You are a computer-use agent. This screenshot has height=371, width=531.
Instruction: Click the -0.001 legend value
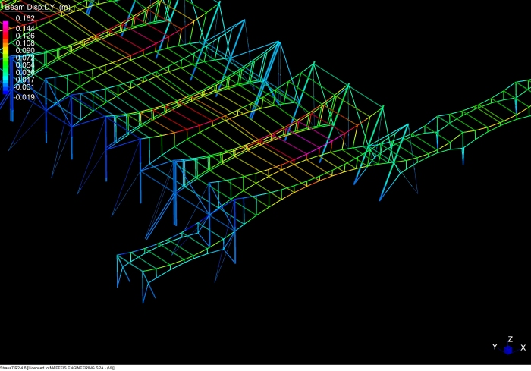pos(24,86)
